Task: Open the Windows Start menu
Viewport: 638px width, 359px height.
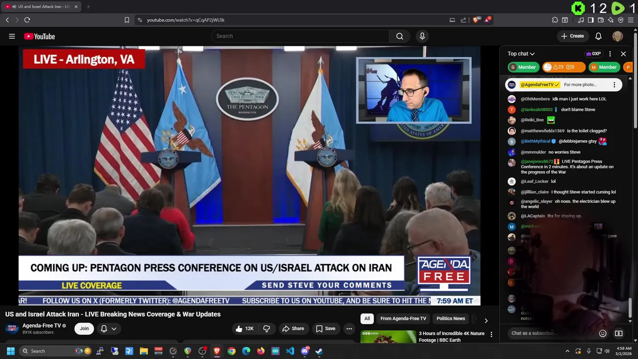Action: pyautogui.click(x=10, y=351)
